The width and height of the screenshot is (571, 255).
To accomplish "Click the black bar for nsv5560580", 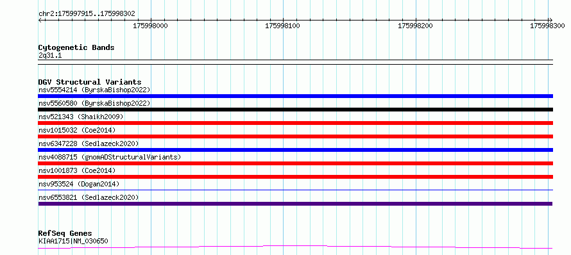I will pos(295,110).
